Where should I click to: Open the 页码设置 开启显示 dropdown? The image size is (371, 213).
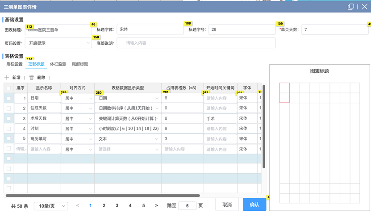[58, 43]
